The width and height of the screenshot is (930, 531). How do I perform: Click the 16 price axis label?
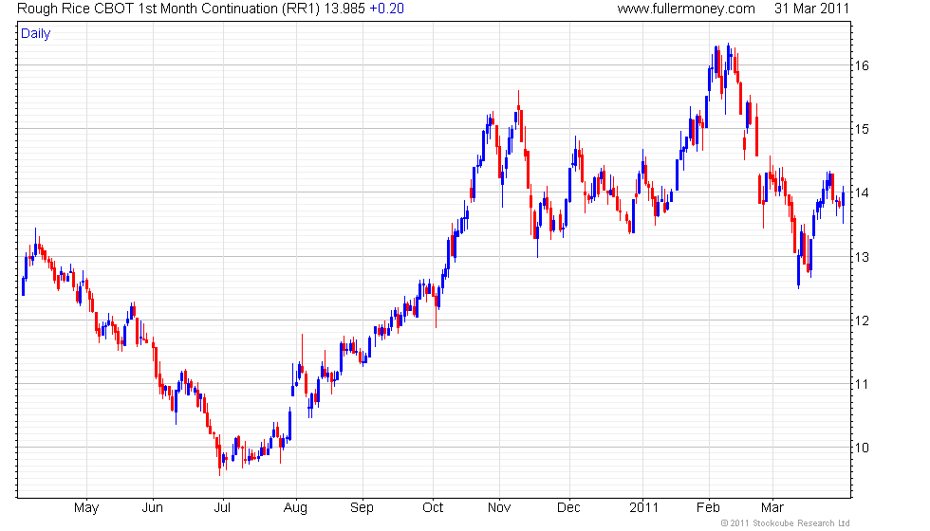pos(862,65)
